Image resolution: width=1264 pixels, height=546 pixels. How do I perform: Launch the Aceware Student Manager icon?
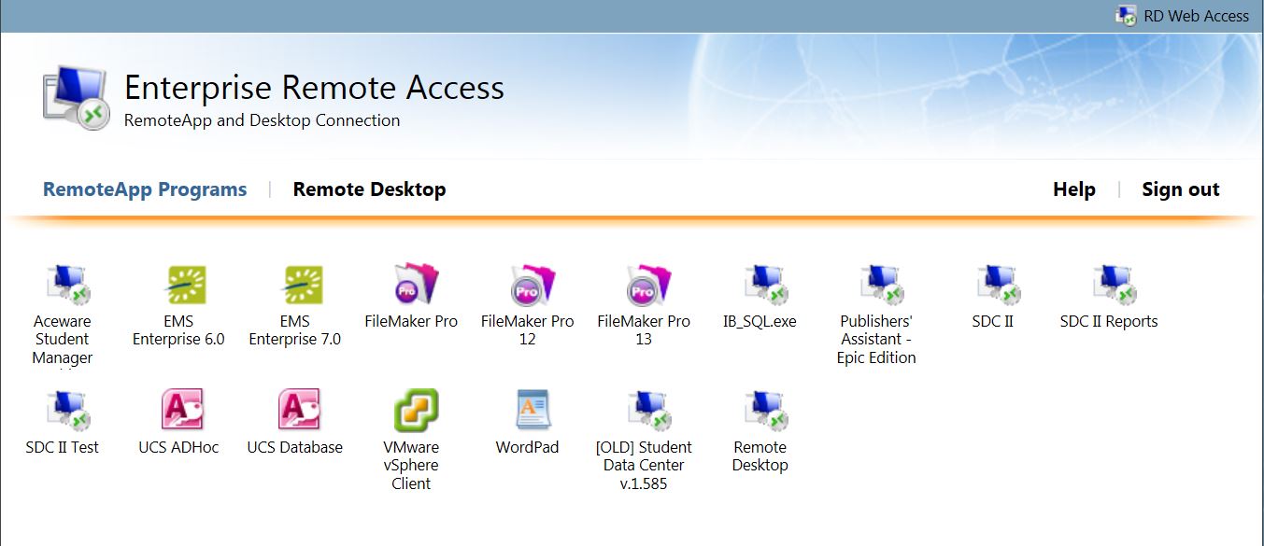coord(67,285)
